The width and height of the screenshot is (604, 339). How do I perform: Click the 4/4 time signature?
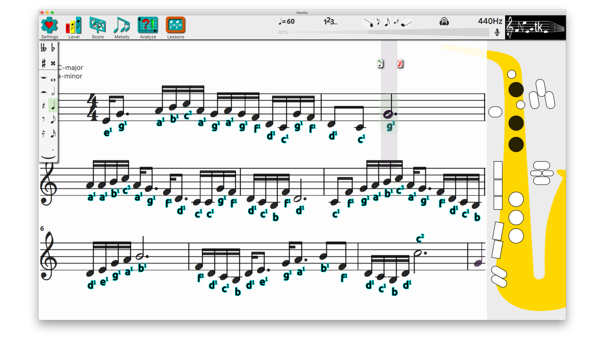pyautogui.click(x=93, y=107)
